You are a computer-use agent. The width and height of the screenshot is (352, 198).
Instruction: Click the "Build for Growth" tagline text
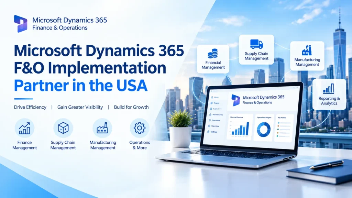click(131, 107)
